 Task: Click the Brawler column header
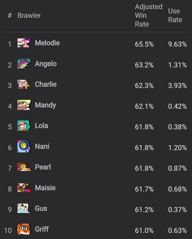tap(29, 15)
